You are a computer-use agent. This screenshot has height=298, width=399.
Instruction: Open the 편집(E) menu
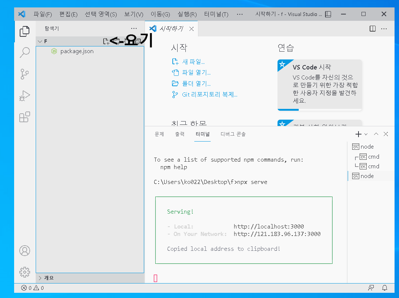coord(68,14)
